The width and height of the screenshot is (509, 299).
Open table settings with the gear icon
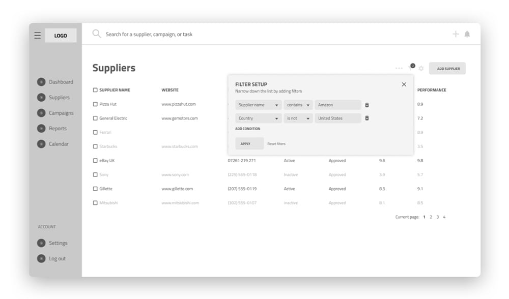[421, 69]
